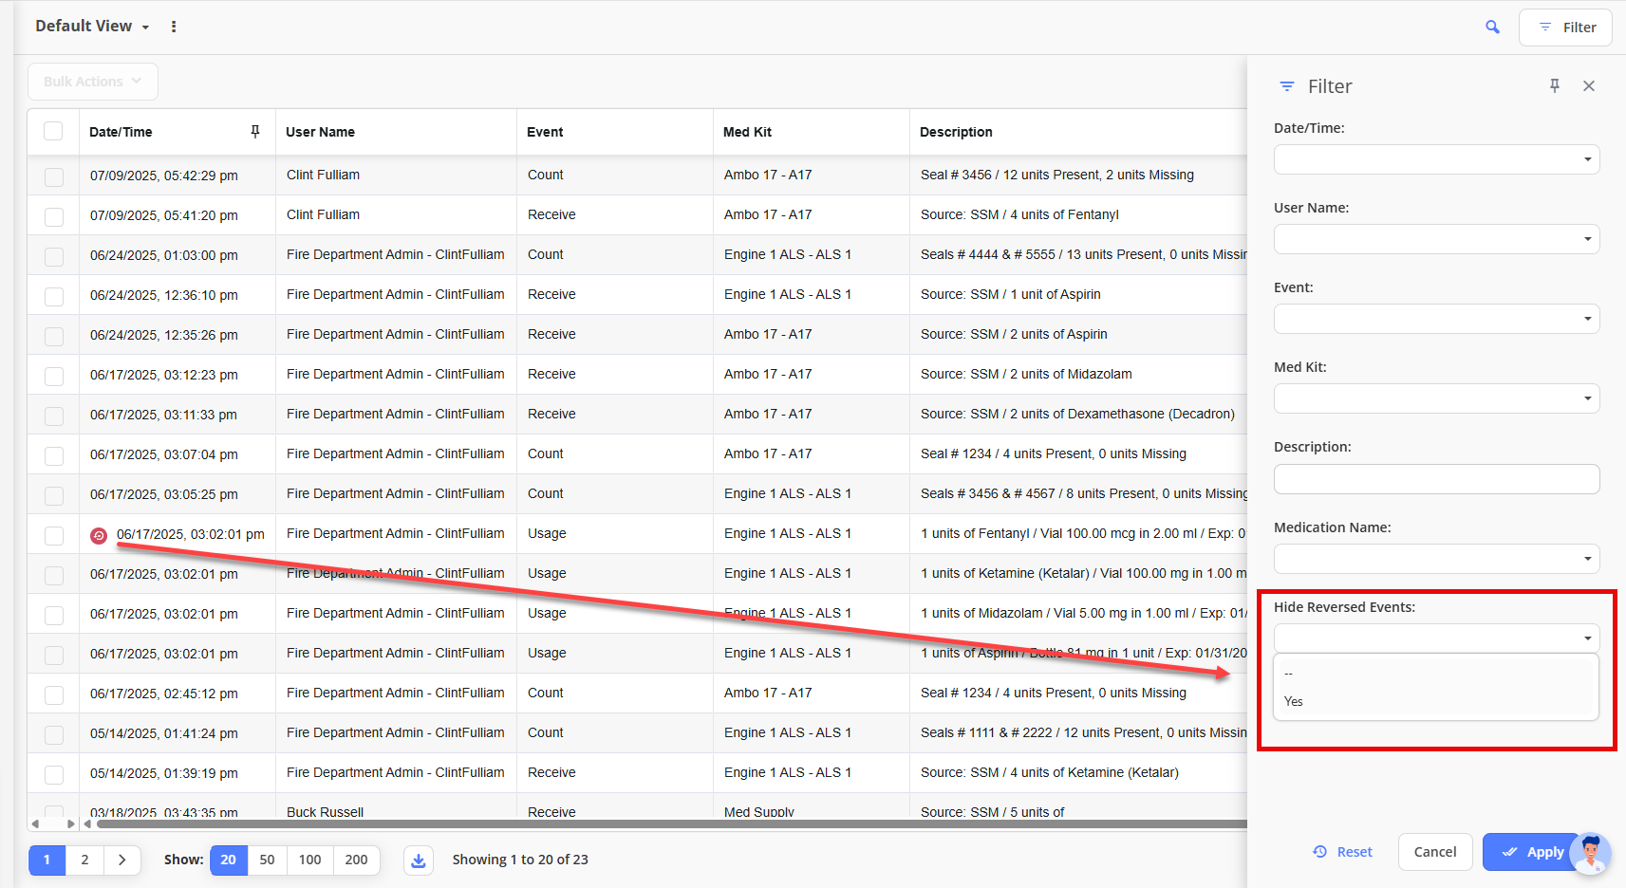Pin the Filter panel
Screen dimensions: 1626x888
pos(1555,86)
